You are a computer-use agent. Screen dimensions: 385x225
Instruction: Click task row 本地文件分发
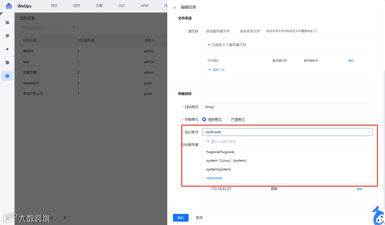coord(93,94)
